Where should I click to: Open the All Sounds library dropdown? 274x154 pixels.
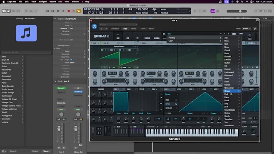30,18
